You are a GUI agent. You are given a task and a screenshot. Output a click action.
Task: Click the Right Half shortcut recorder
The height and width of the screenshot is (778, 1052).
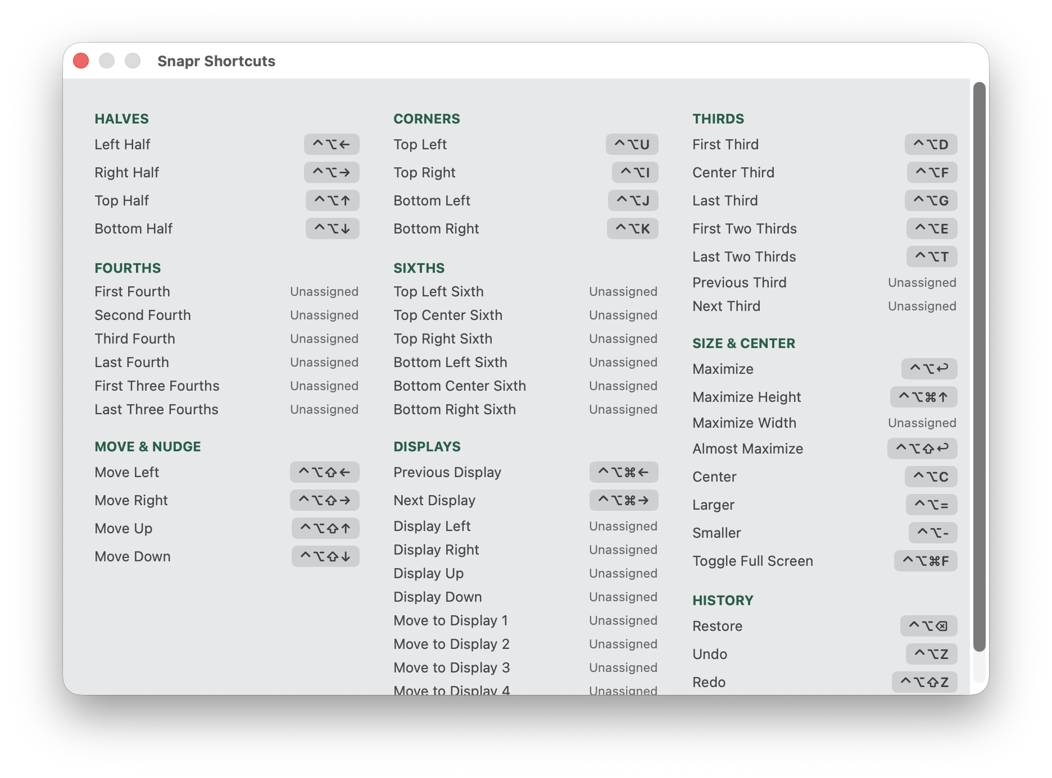pos(332,172)
